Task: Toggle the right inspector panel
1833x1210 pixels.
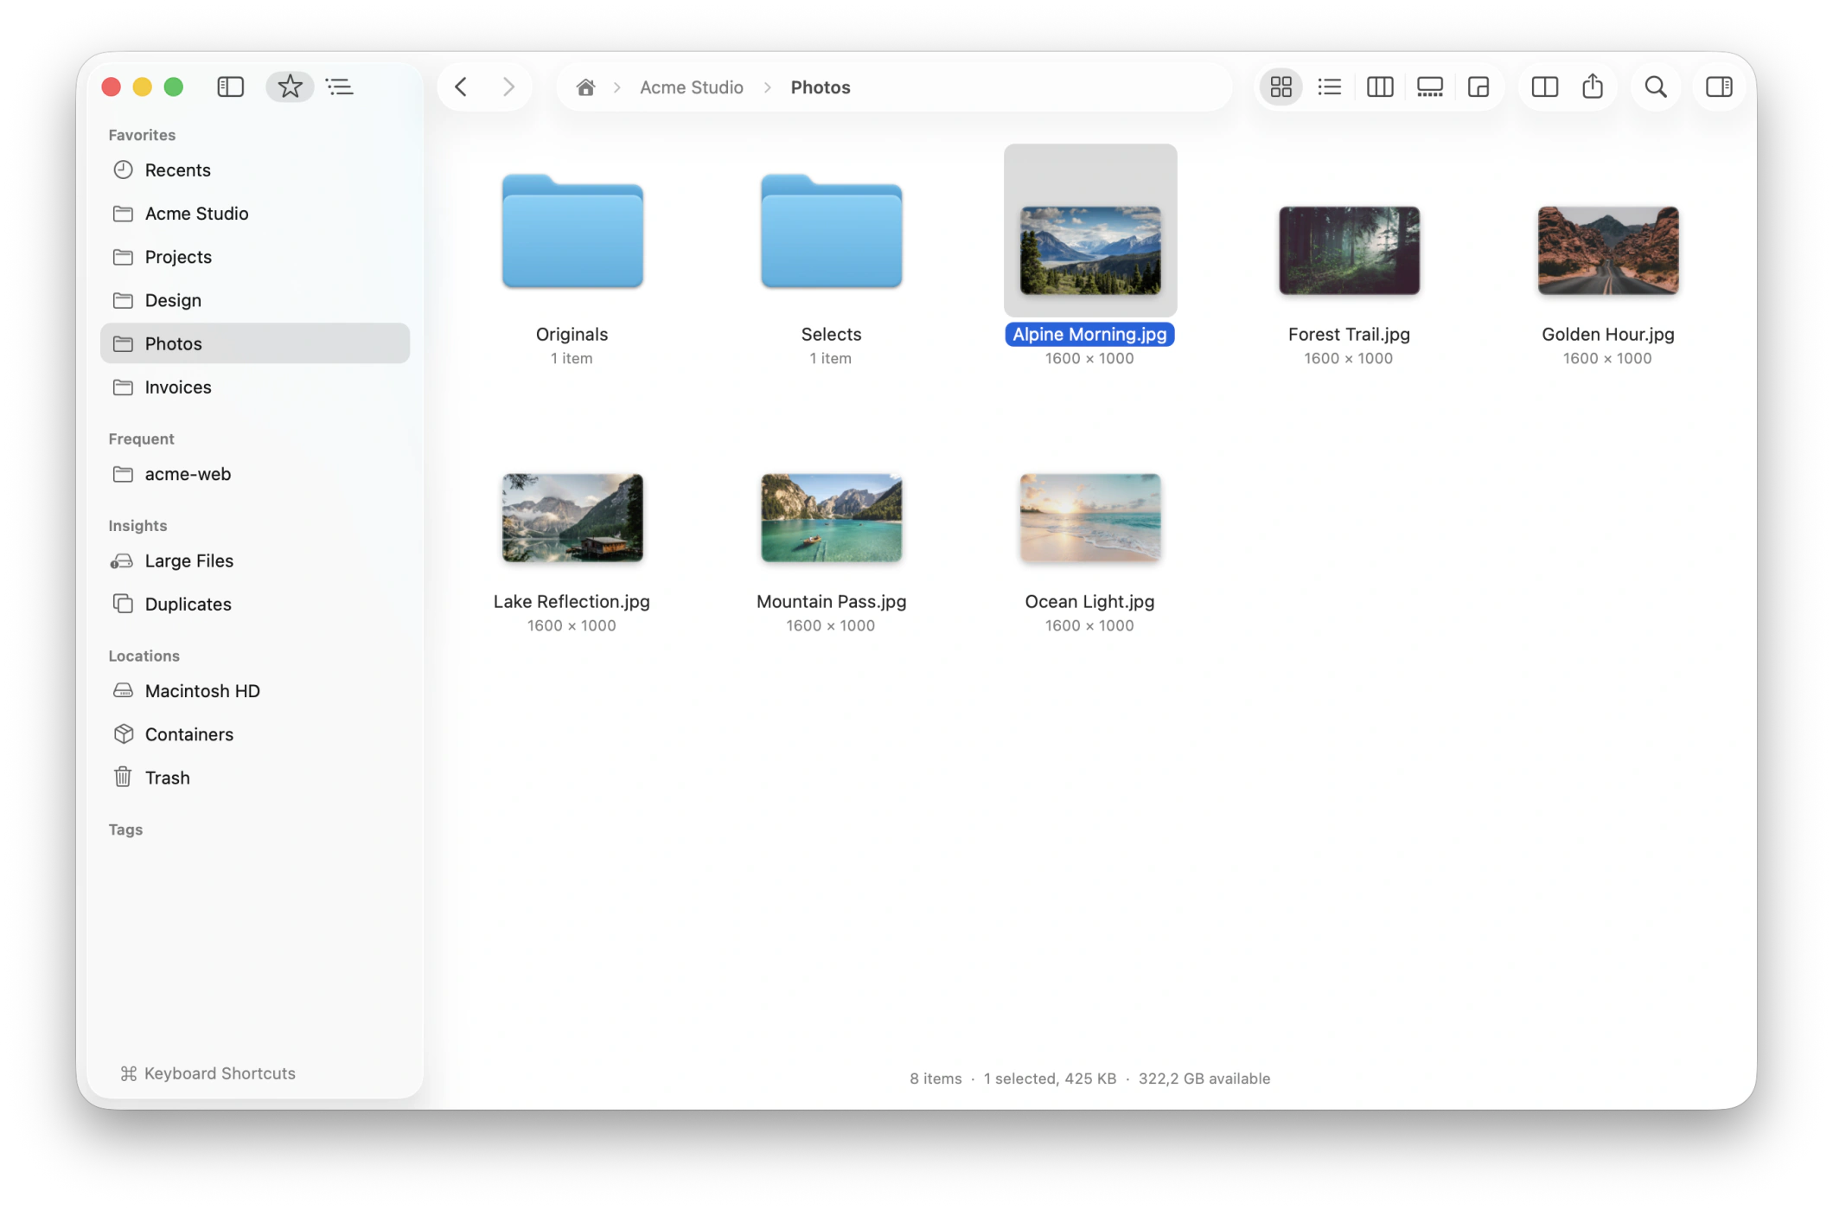Action: [1719, 86]
